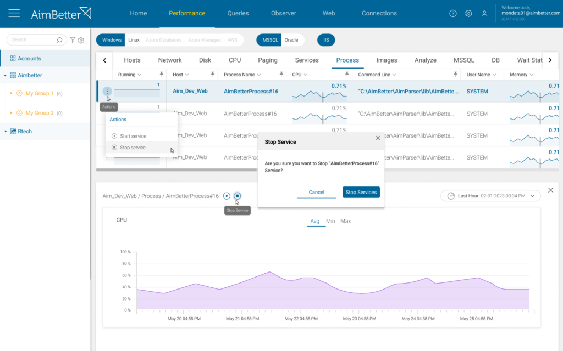Toggle the IIS filter
This screenshot has height=351, width=563.
326,39
